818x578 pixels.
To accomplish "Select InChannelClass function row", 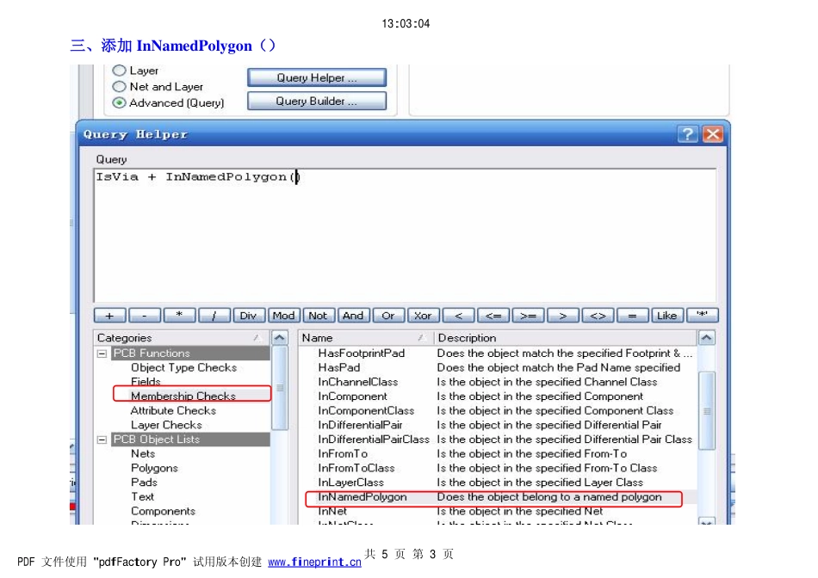I will click(x=499, y=382).
